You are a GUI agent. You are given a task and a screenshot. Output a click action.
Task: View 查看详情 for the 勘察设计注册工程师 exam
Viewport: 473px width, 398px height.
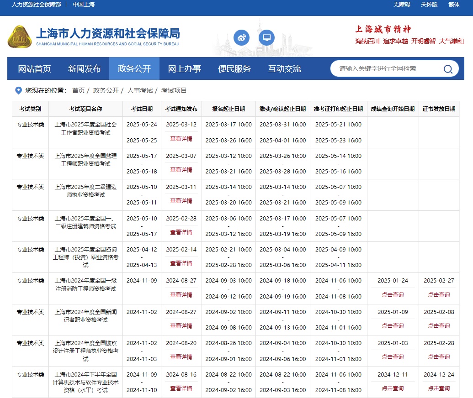click(181, 357)
